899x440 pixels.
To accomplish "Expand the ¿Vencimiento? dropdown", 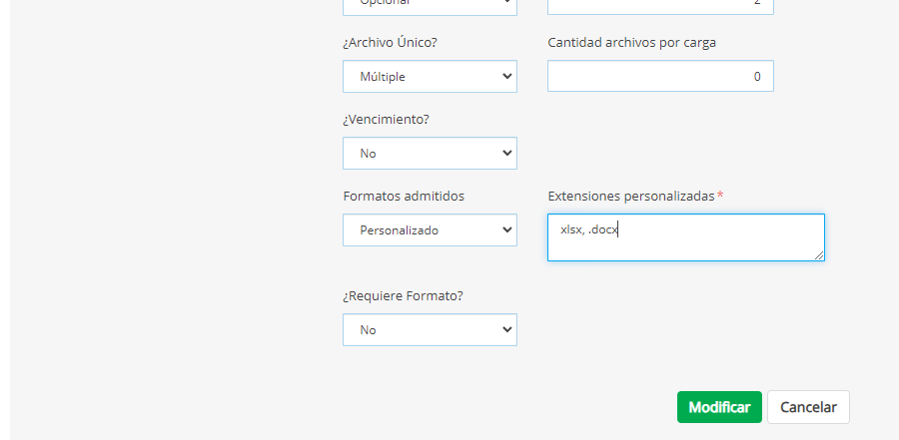I will pos(430,154).
